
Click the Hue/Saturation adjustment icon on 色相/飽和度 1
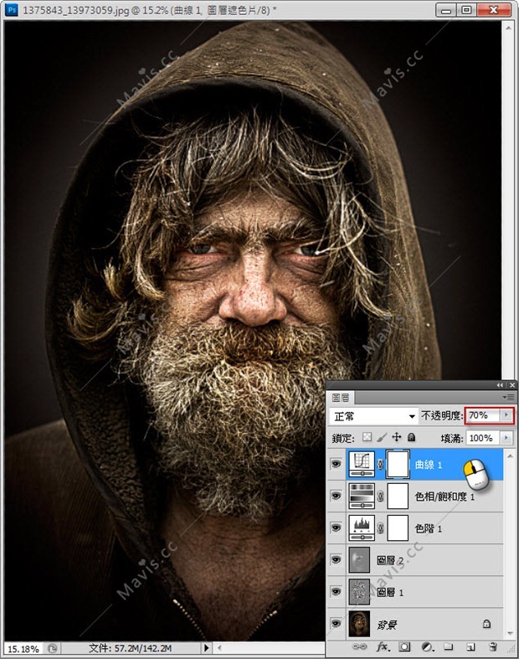tap(362, 496)
